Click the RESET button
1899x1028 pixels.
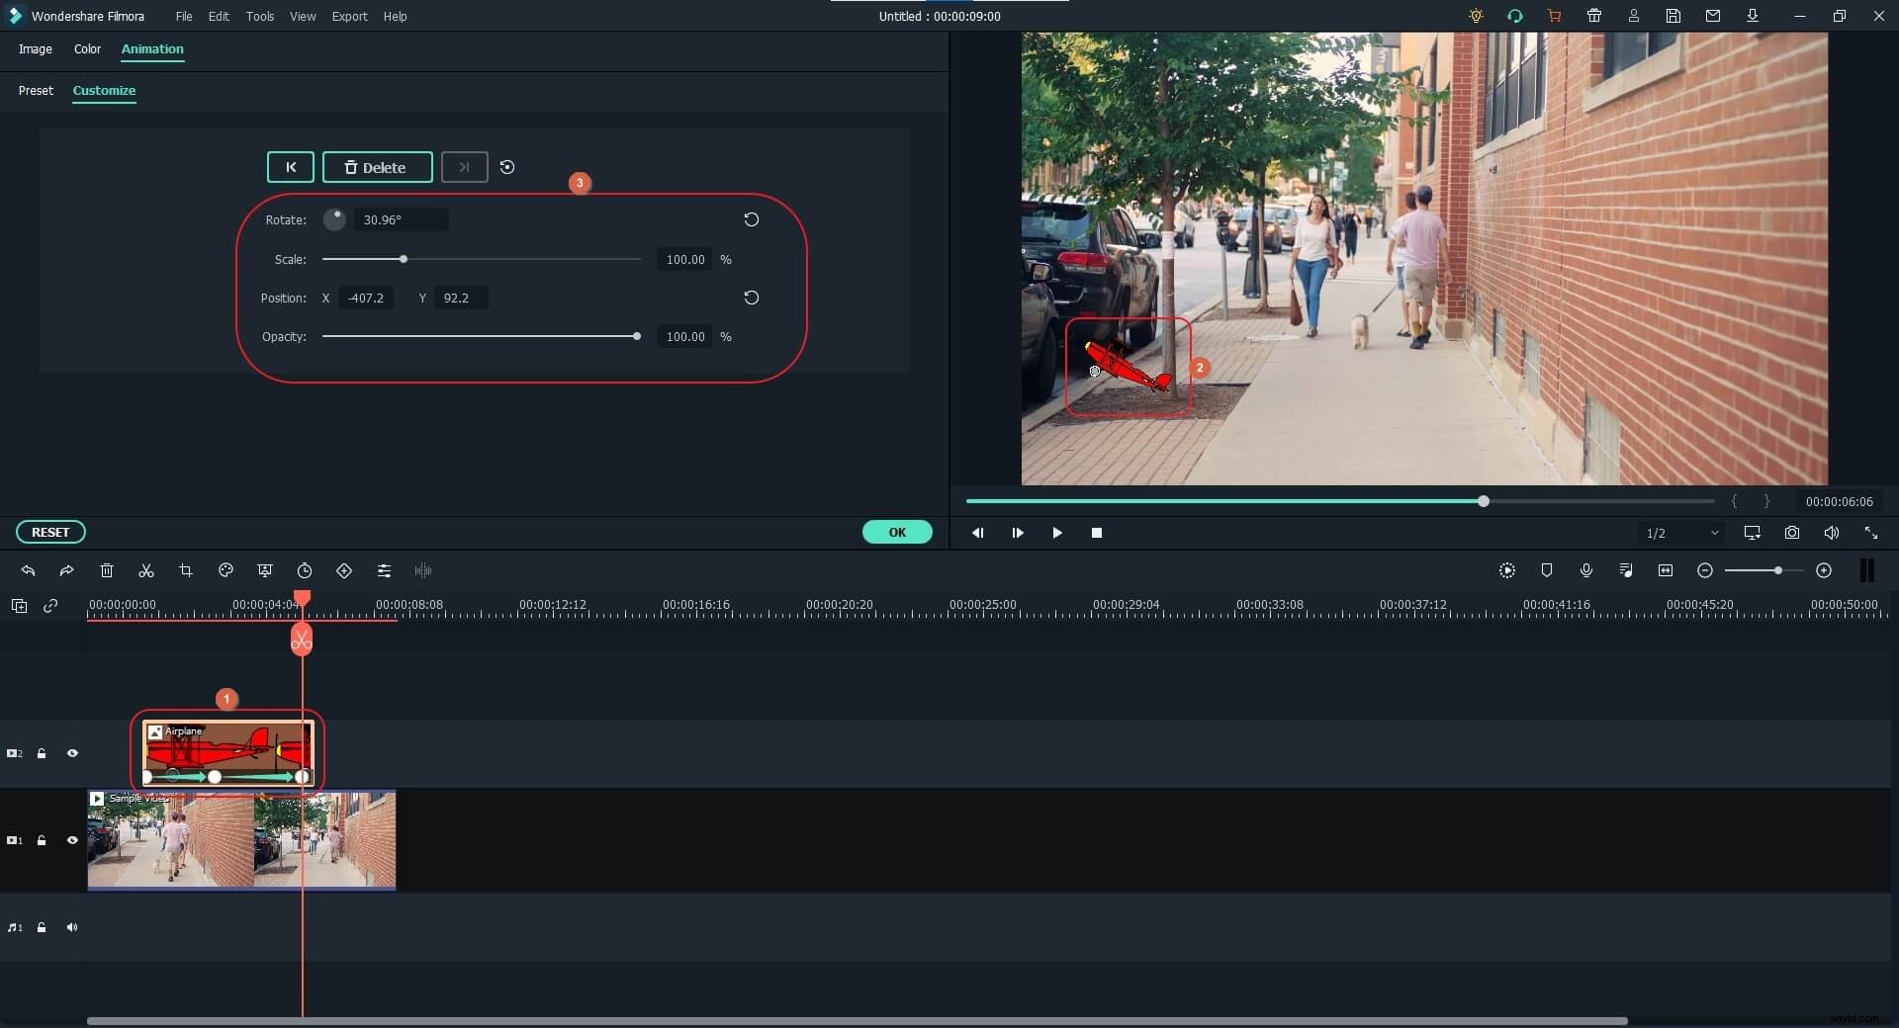[x=50, y=532]
